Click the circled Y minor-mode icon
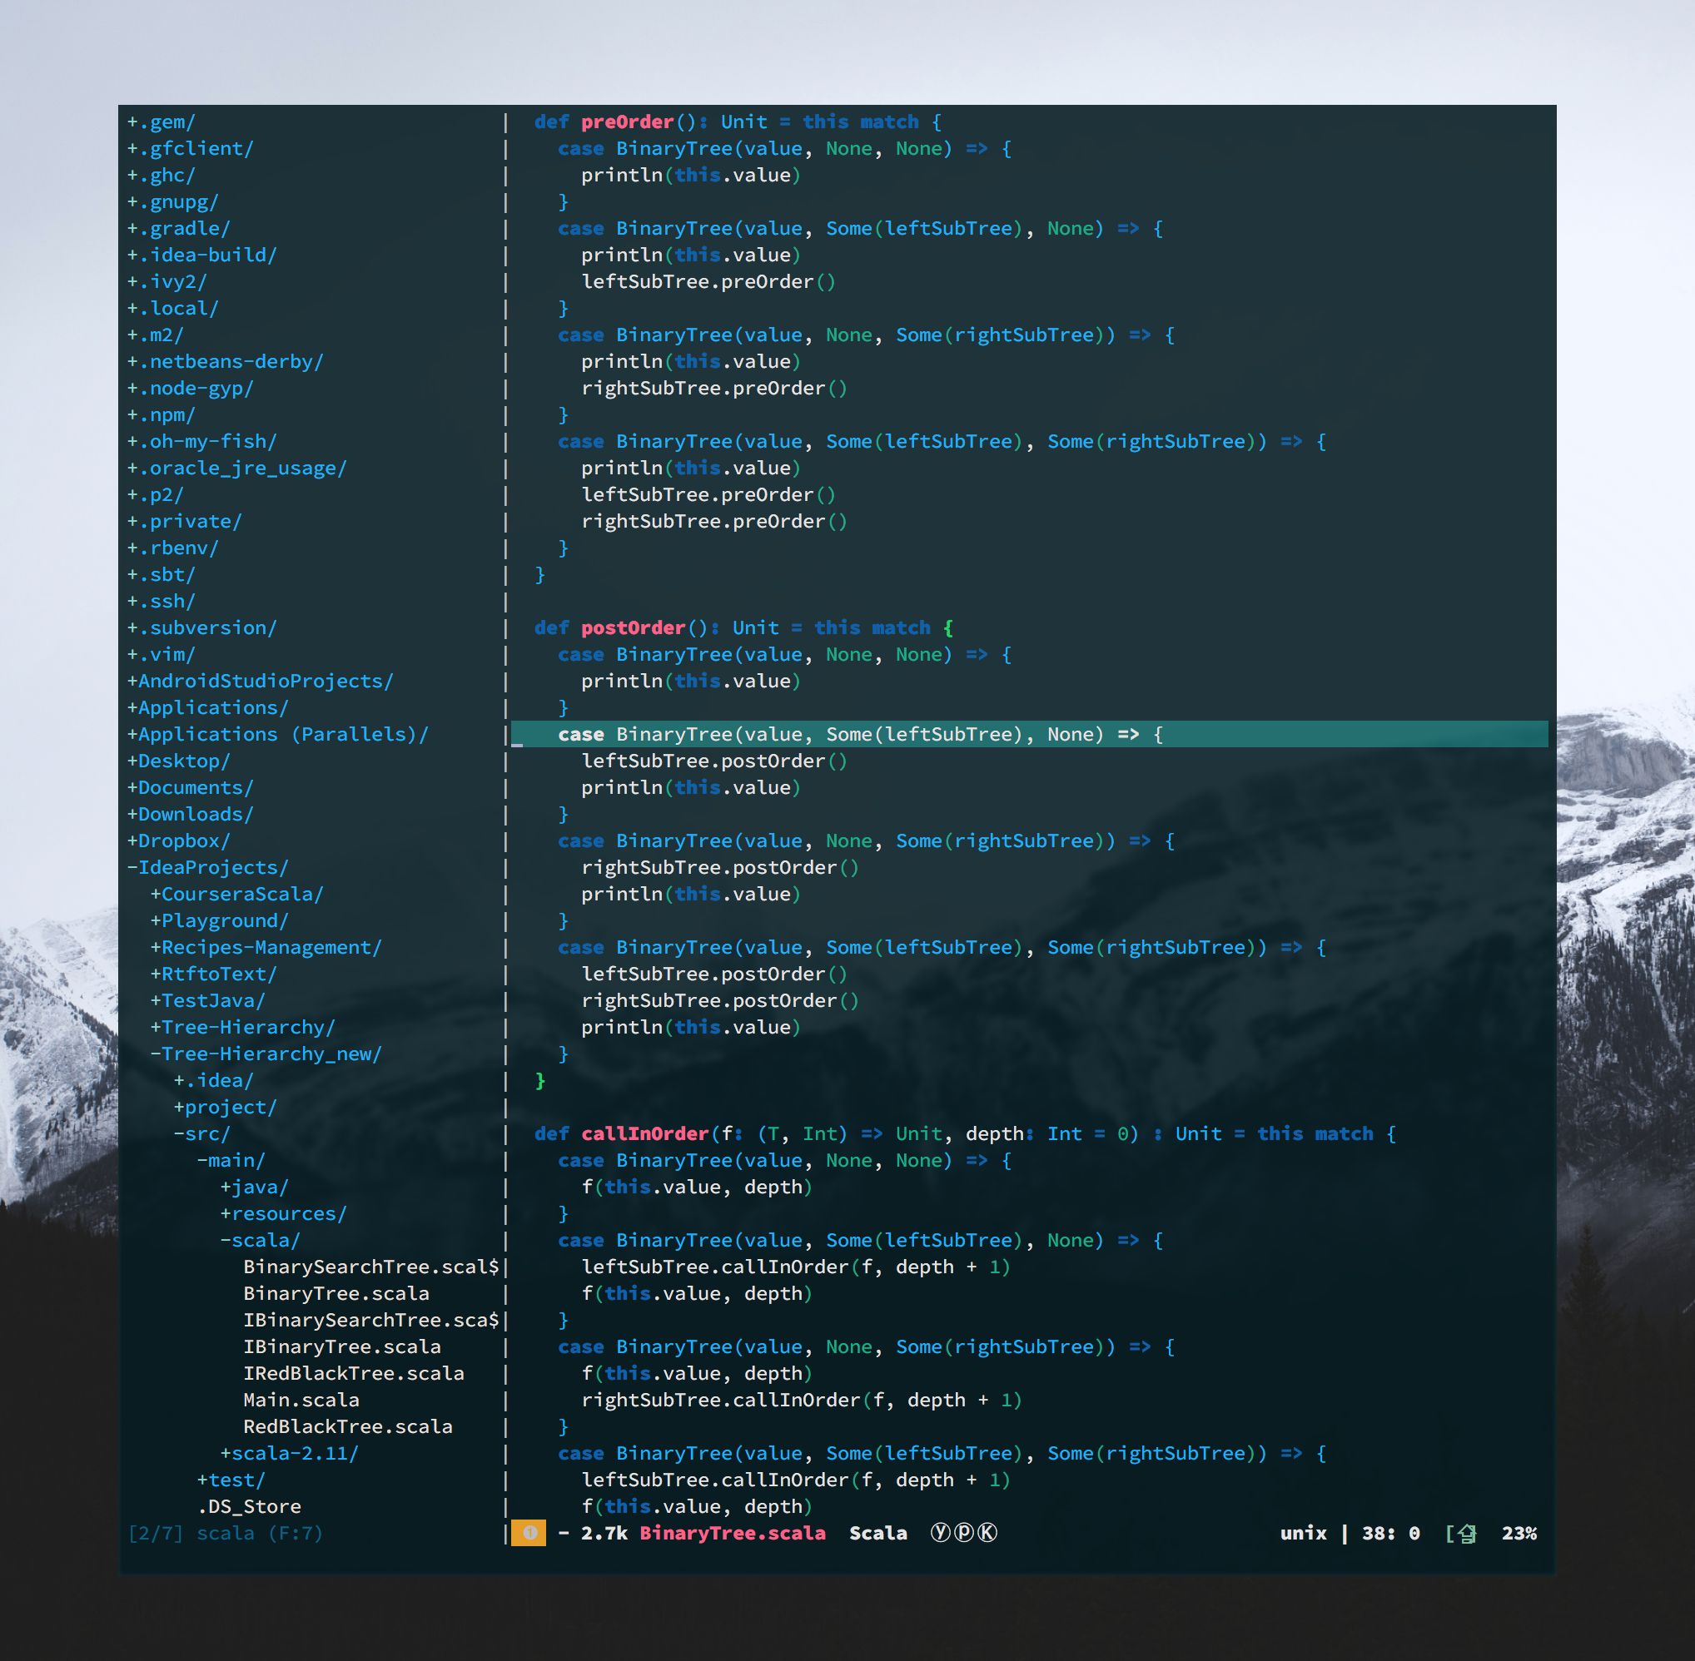 (x=940, y=1533)
